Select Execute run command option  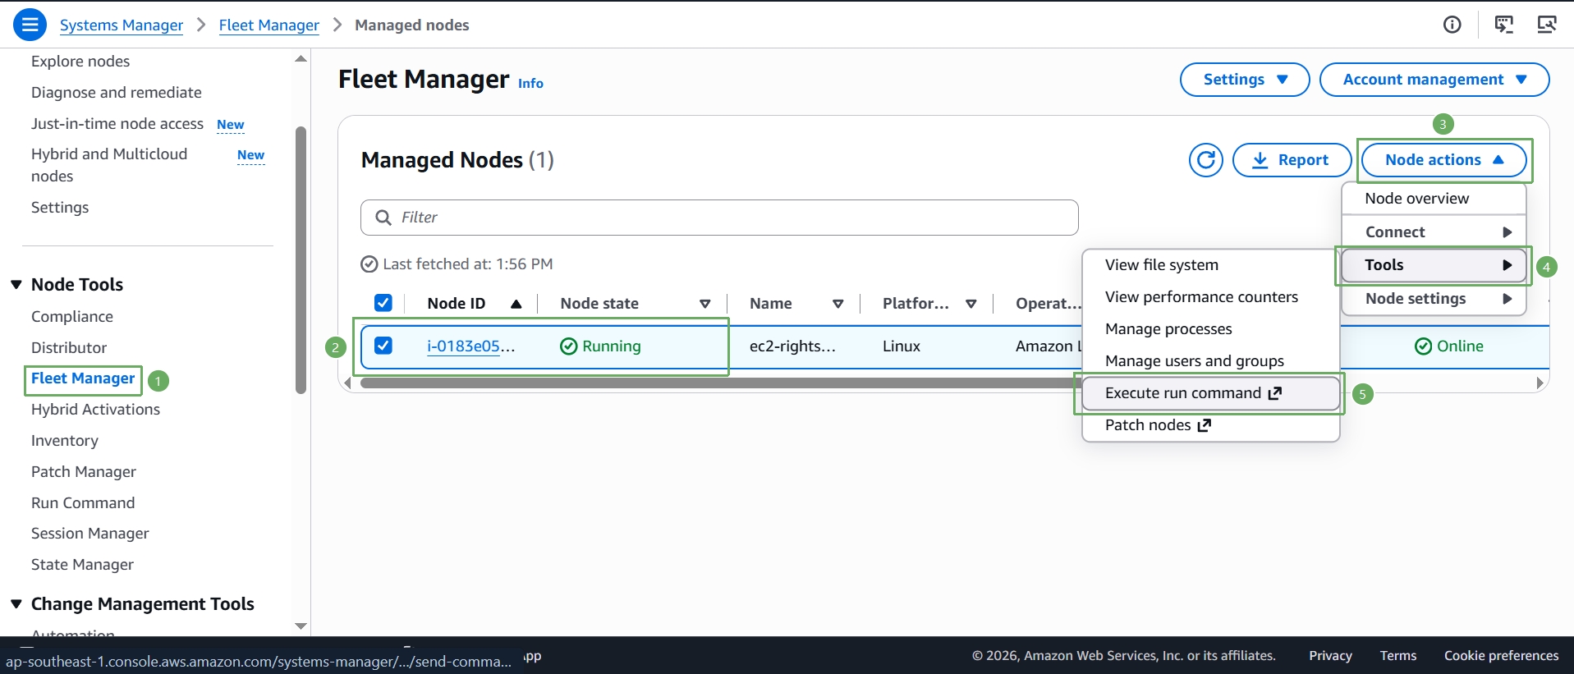click(x=1210, y=393)
